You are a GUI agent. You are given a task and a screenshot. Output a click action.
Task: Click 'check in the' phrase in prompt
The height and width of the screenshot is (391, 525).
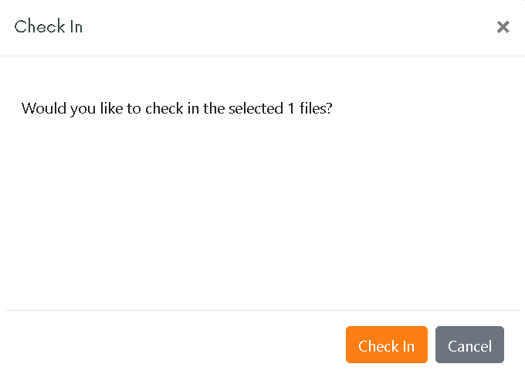pos(185,108)
